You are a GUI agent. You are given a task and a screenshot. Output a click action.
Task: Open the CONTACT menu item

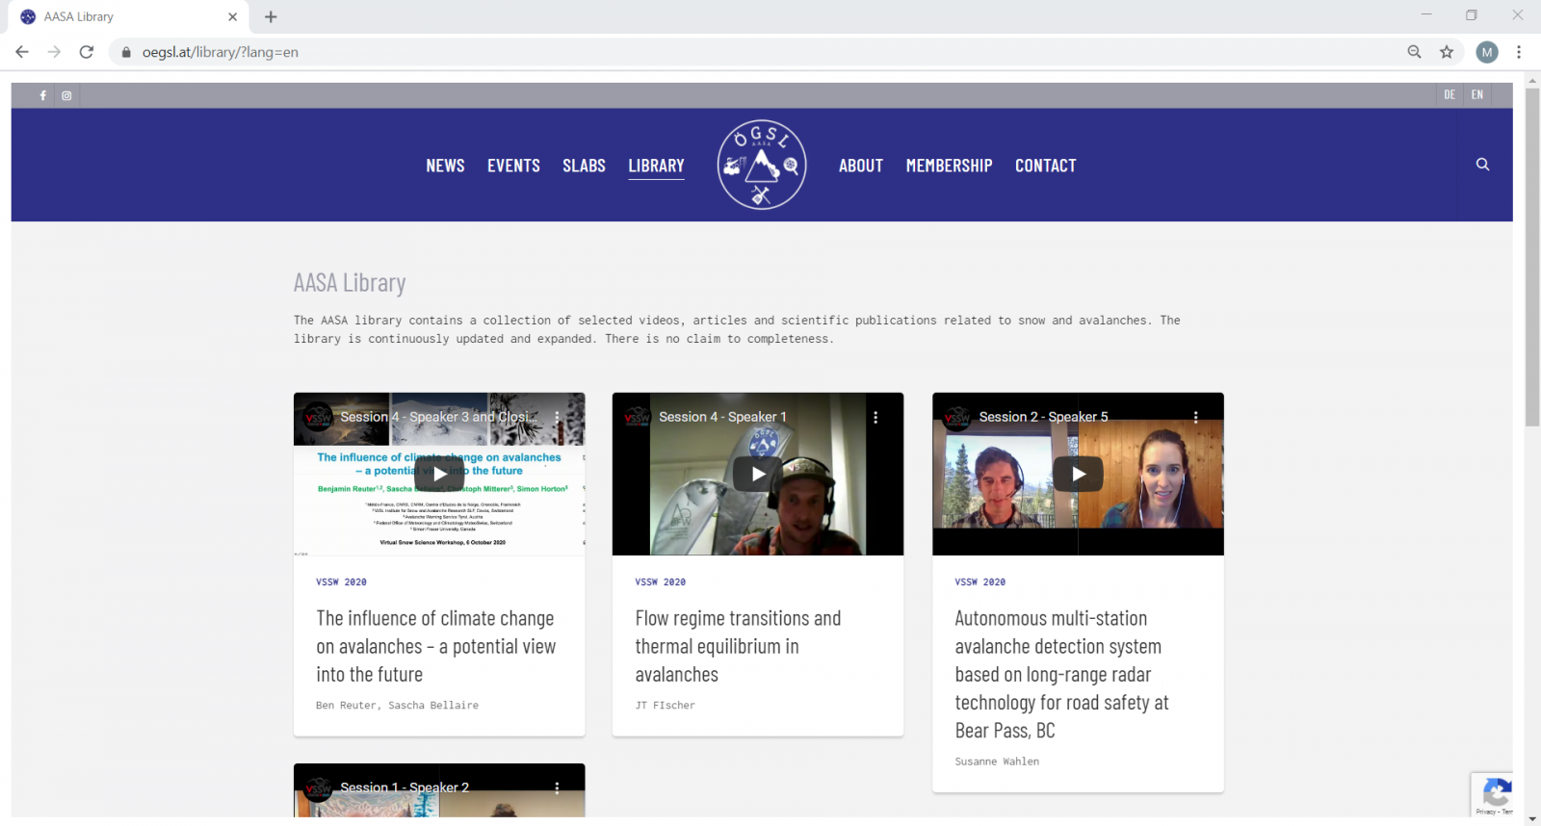pos(1045,166)
